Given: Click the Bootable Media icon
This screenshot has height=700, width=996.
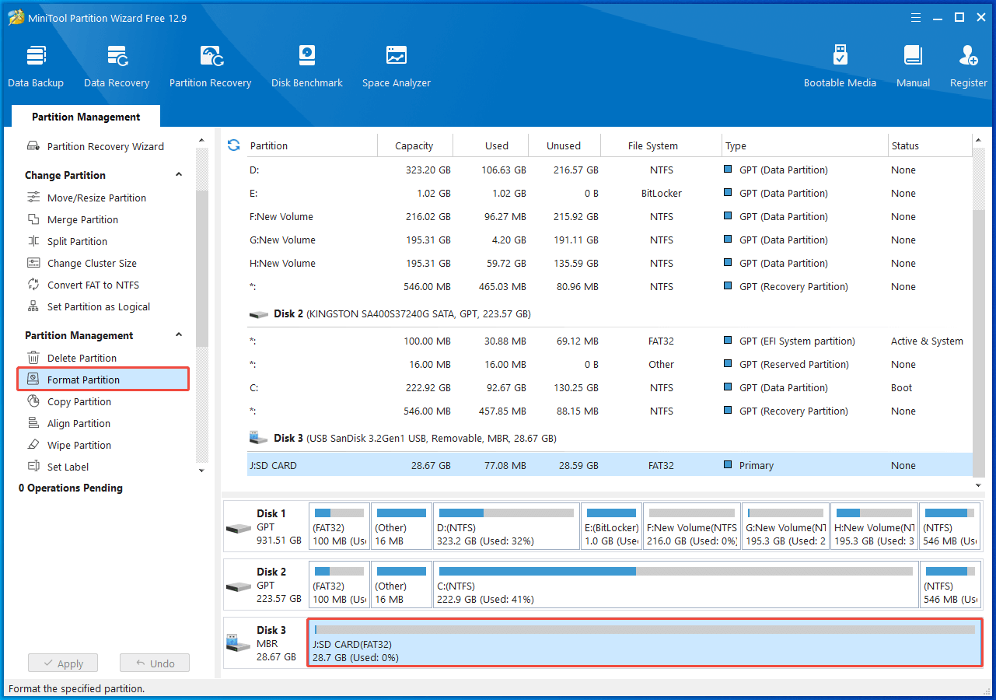Looking at the screenshot, I should click(x=840, y=66).
